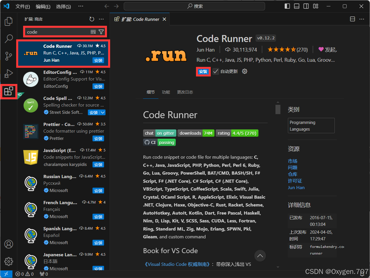This screenshot has height=278, width=370.
Task: Click title bar search command center
Action: tap(194, 6)
